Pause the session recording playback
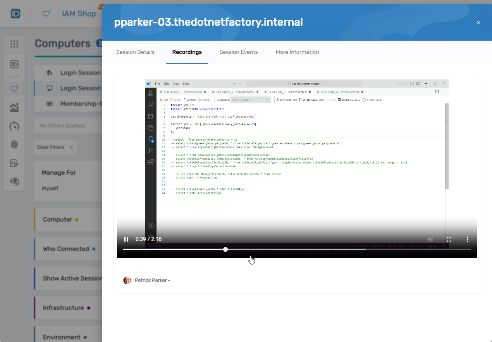Viewport: 492px width, 342px height. pyautogui.click(x=126, y=239)
